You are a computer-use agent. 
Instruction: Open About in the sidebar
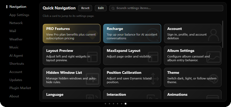(x=14, y=96)
